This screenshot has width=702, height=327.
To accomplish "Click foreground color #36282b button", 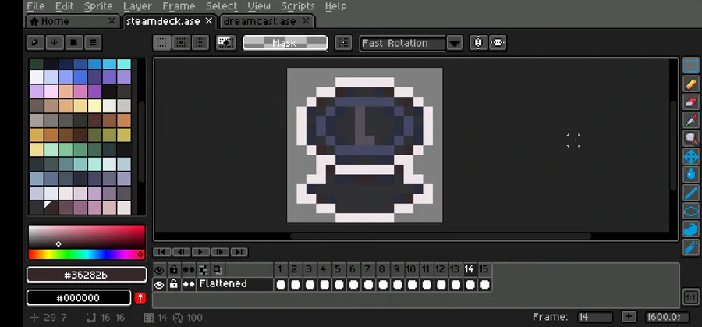I will click(x=87, y=275).
